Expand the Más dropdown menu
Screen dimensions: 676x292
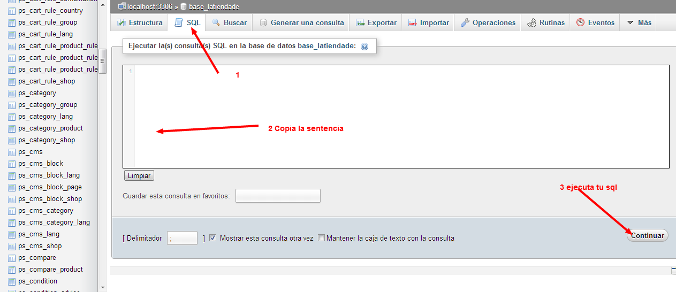tap(639, 23)
